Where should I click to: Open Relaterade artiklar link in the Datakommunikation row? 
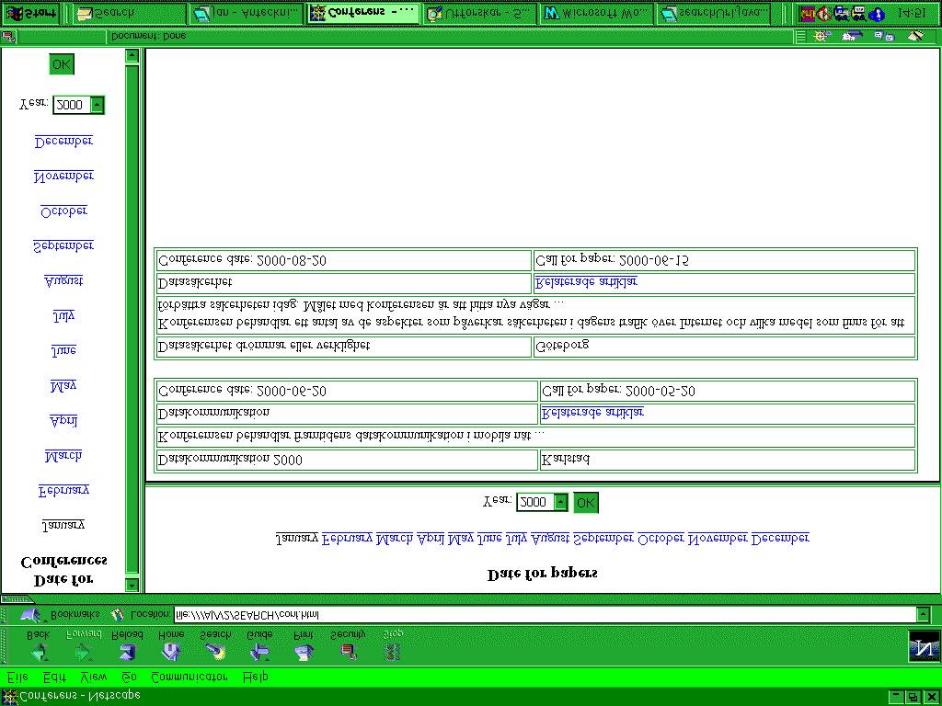pos(593,412)
